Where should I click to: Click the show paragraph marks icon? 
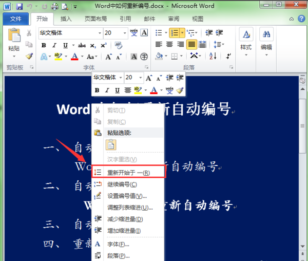[x=228, y=56]
